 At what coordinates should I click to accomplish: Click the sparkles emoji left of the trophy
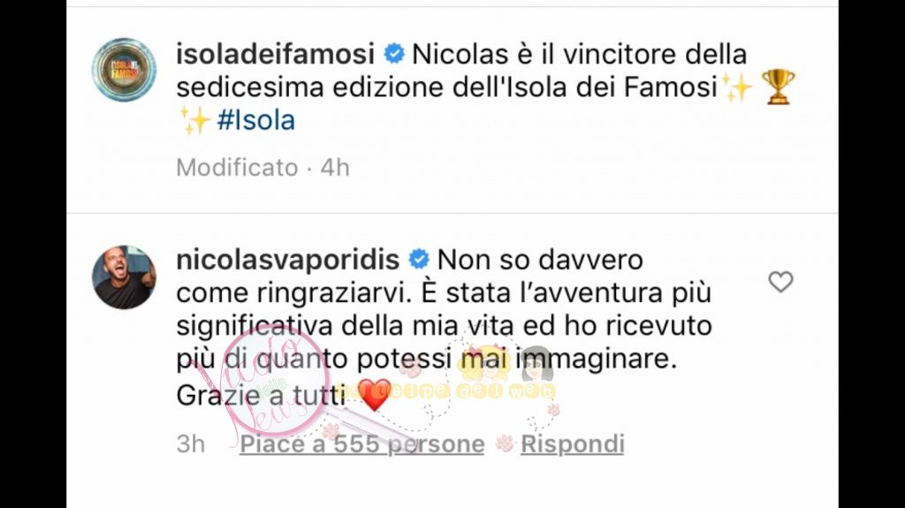tap(737, 87)
